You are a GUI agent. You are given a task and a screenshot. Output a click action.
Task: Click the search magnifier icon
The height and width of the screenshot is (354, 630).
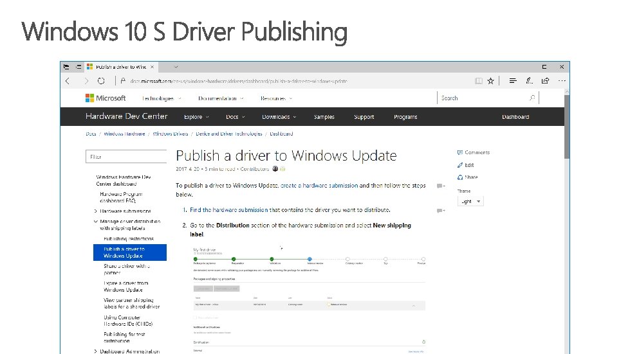[532, 98]
